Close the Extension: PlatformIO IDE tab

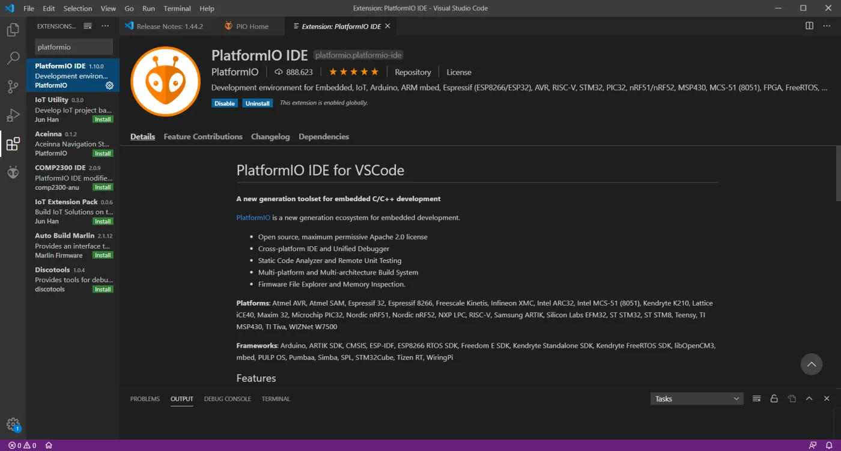pos(387,26)
